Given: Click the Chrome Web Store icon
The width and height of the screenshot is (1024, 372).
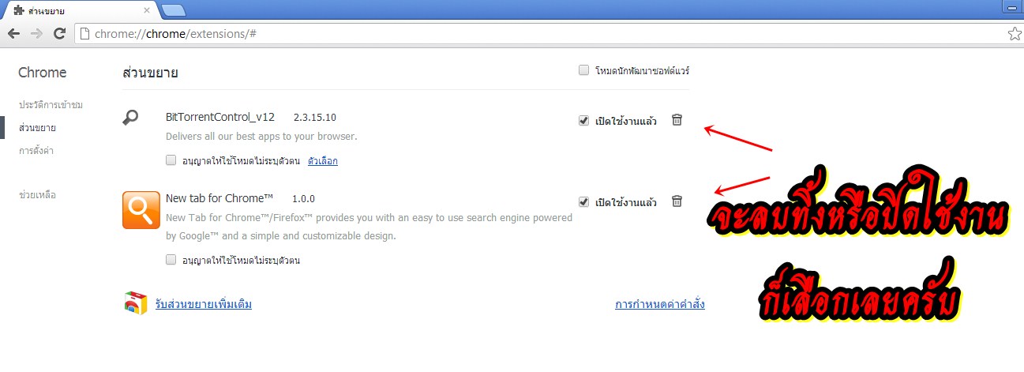Looking at the screenshot, I should 136,303.
